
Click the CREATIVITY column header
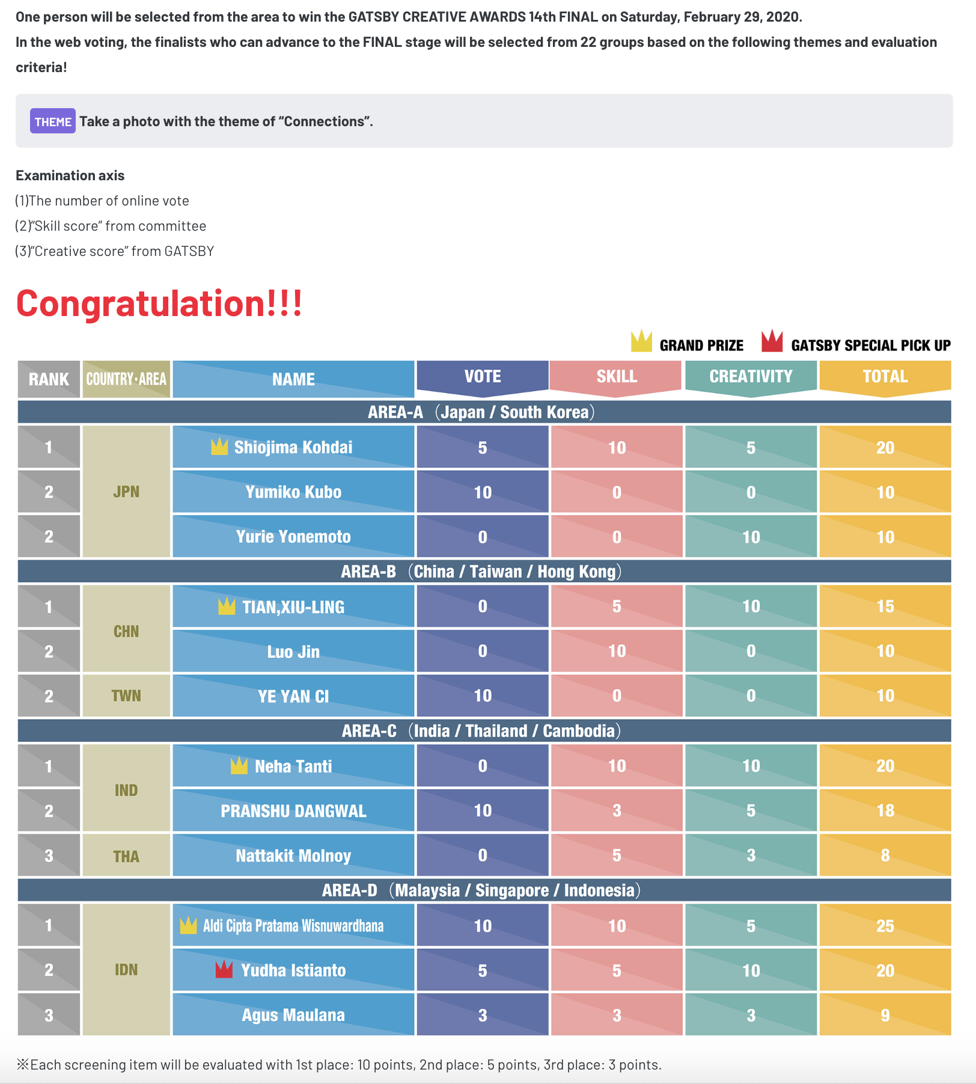click(751, 377)
